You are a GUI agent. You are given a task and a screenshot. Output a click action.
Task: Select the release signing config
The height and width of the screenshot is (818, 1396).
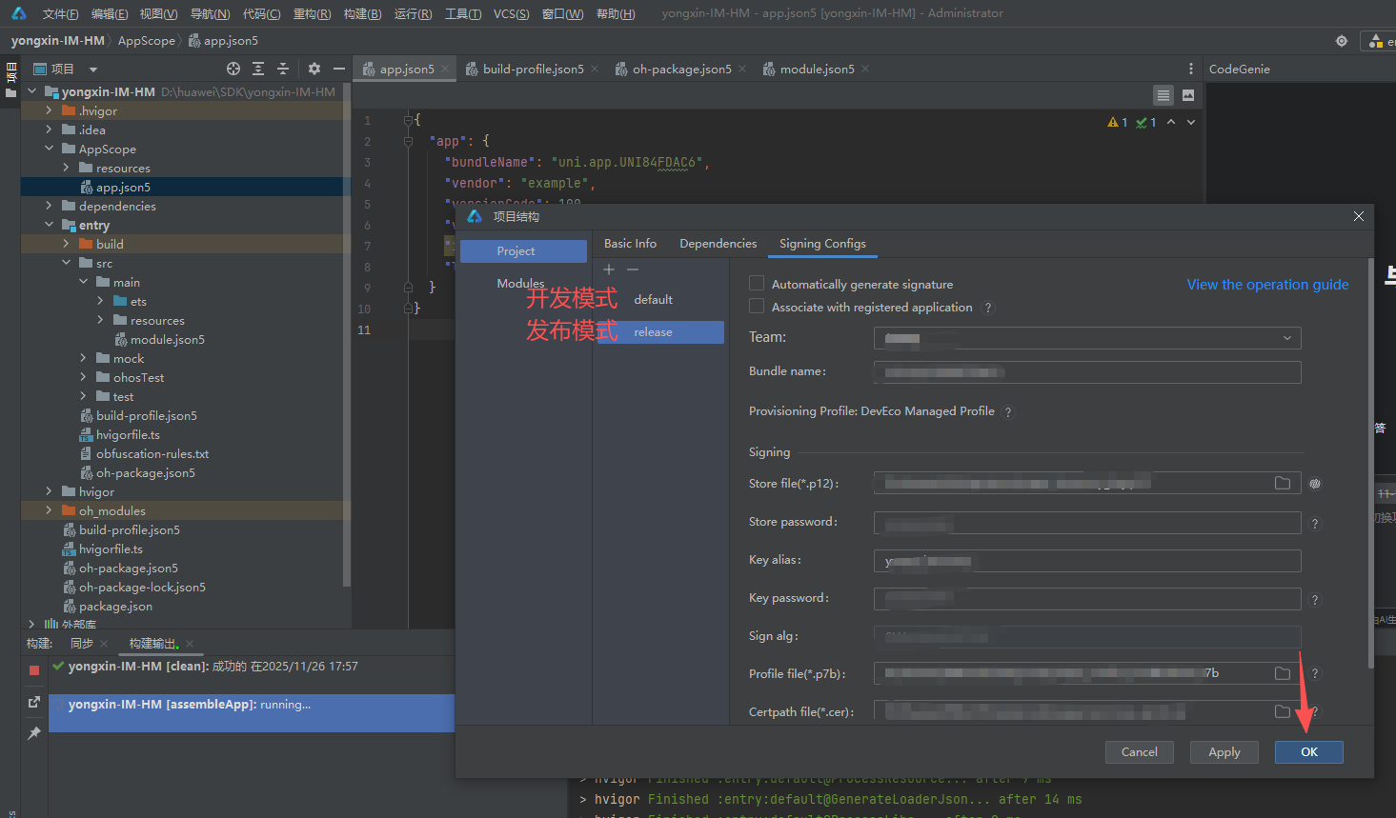[x=660, y=332]
